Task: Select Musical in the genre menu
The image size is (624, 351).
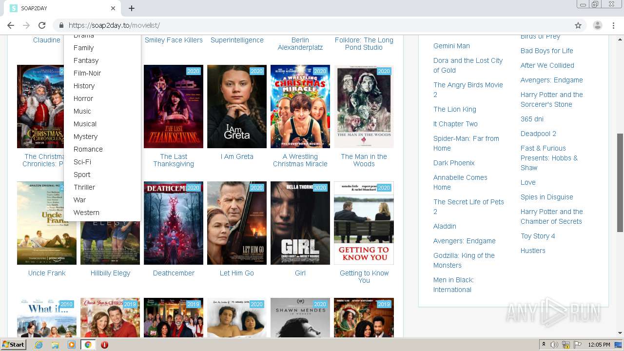Action: pyautogui.click(x=85, y=124)
